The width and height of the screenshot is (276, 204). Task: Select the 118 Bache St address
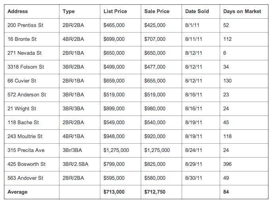click(x=23, y=123)
